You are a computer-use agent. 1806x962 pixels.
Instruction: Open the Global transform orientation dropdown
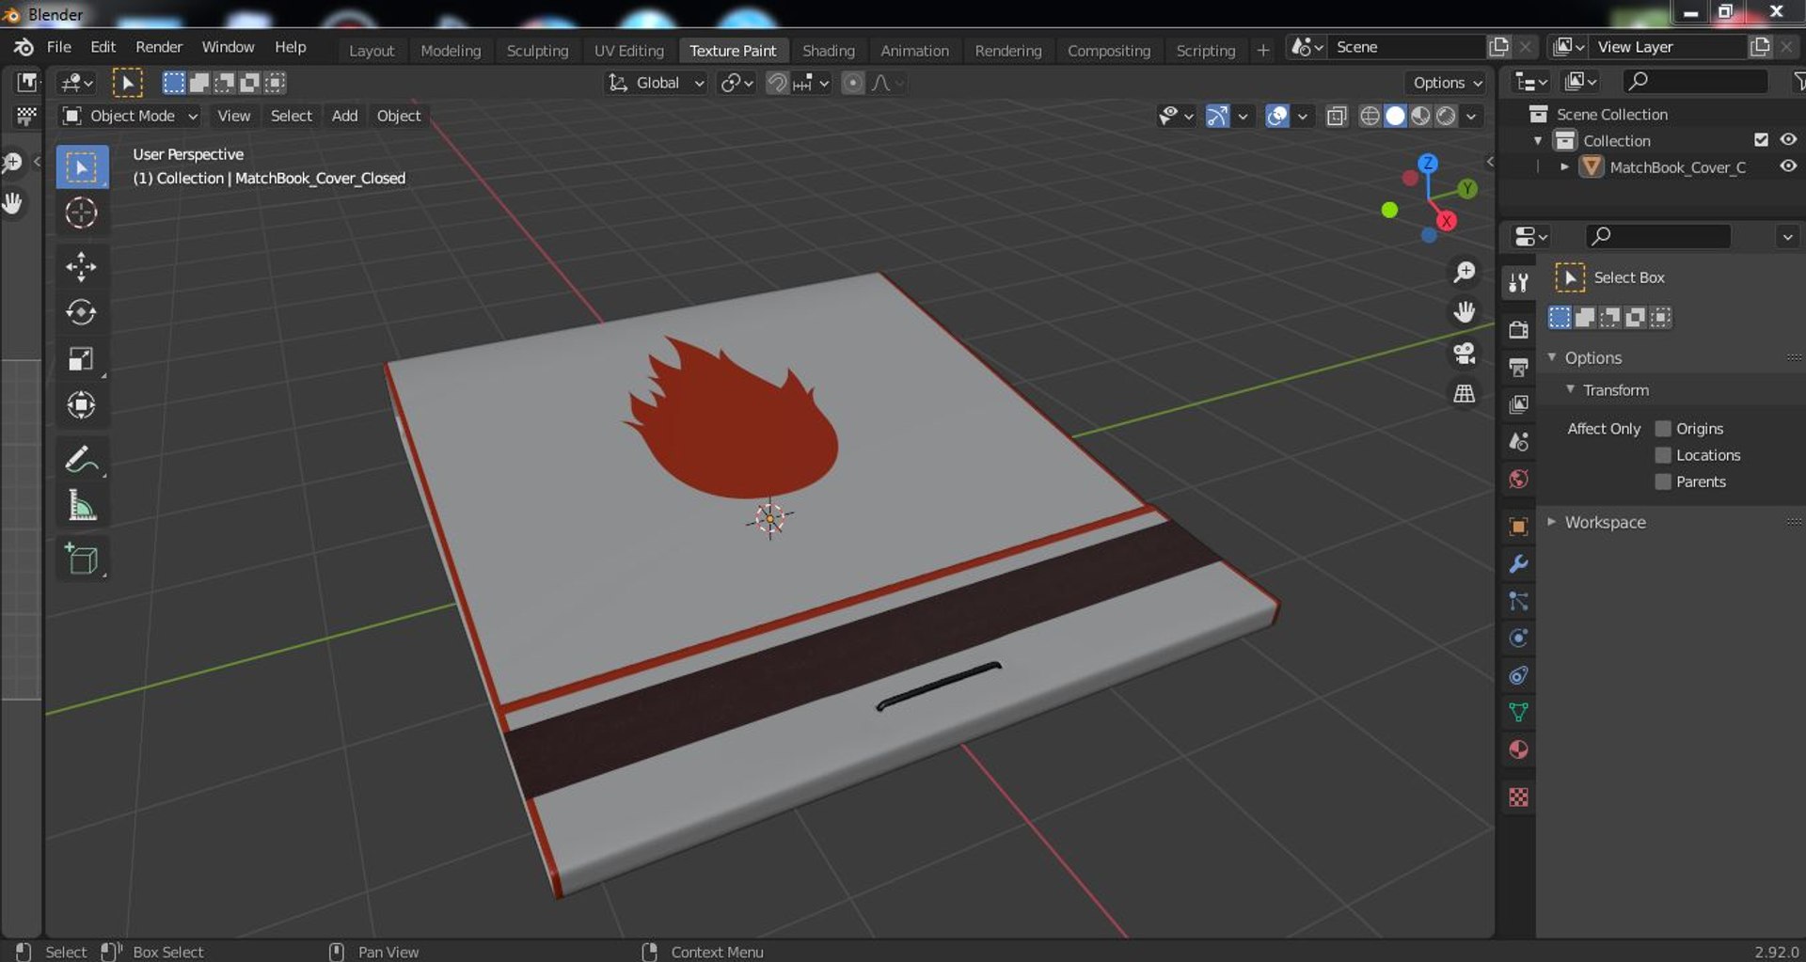pyautogui.click(x=656, y=83)
